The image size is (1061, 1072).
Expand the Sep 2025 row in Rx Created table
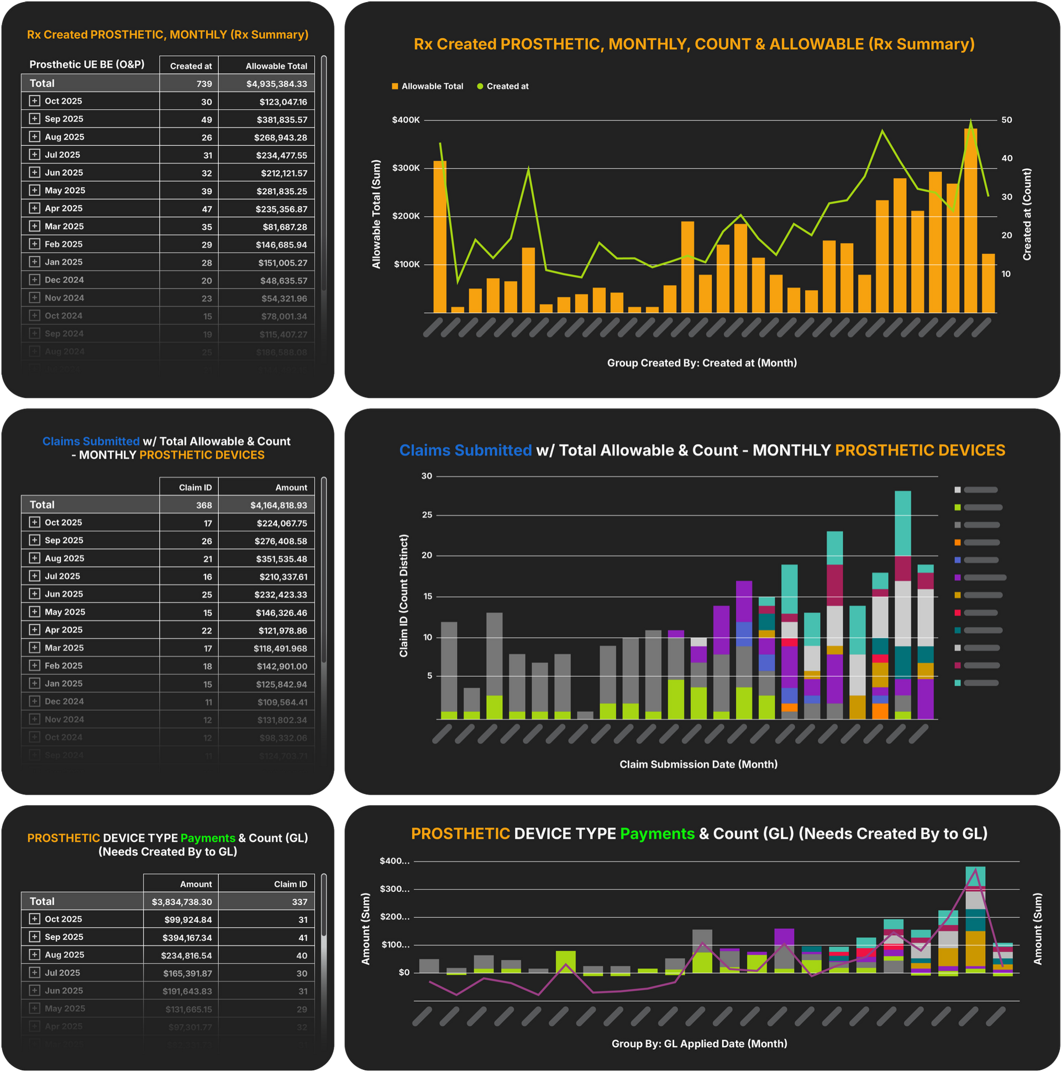coord(34,119)
